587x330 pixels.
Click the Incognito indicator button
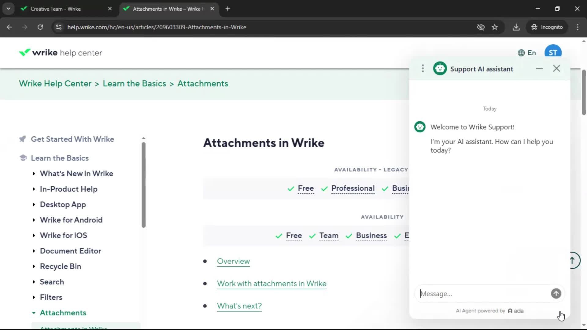pyautogui.click(x=547, y=27)
